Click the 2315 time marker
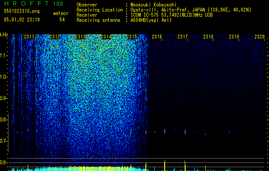The image size is (269, 171). 132,37
